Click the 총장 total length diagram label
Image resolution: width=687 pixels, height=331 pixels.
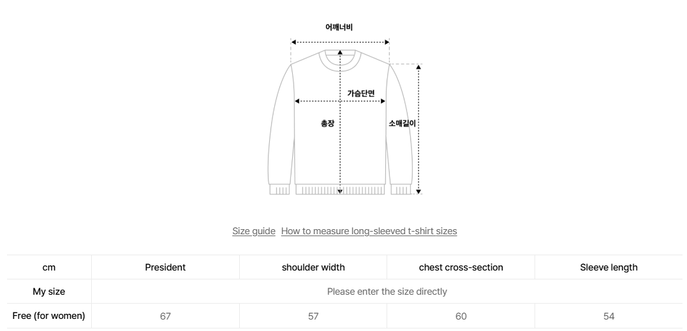coord(327,123)
